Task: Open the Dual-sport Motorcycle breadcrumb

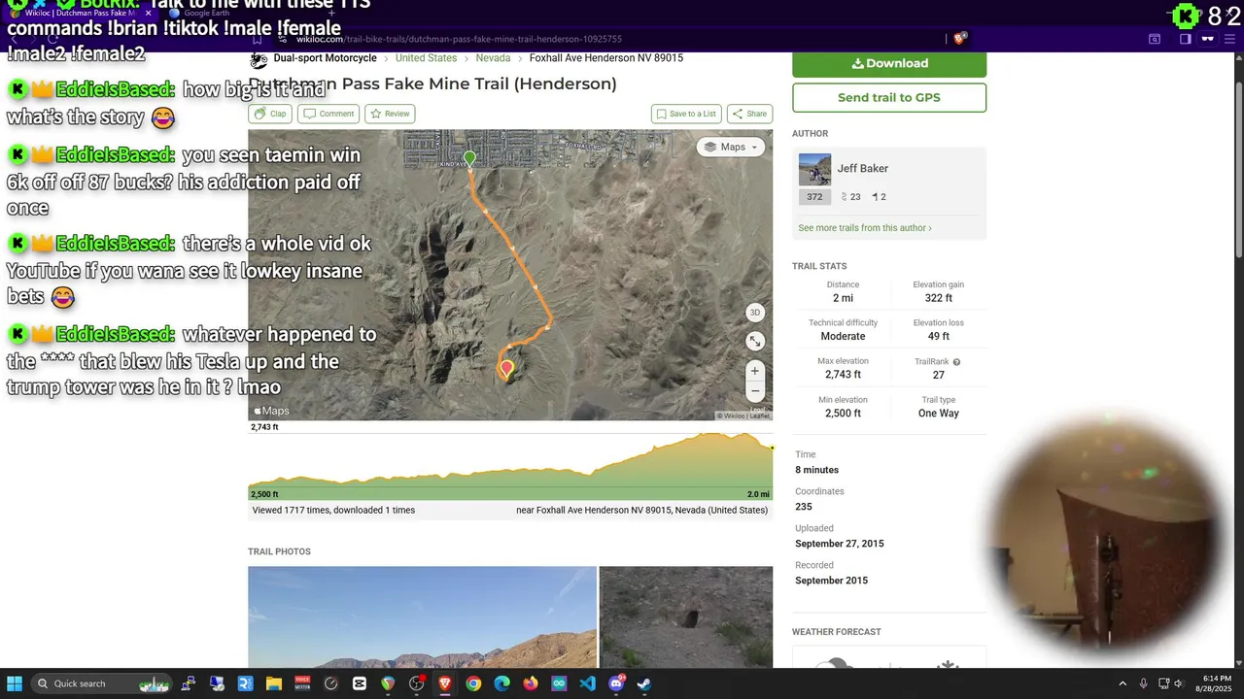Action: click(x=325, y=58)
